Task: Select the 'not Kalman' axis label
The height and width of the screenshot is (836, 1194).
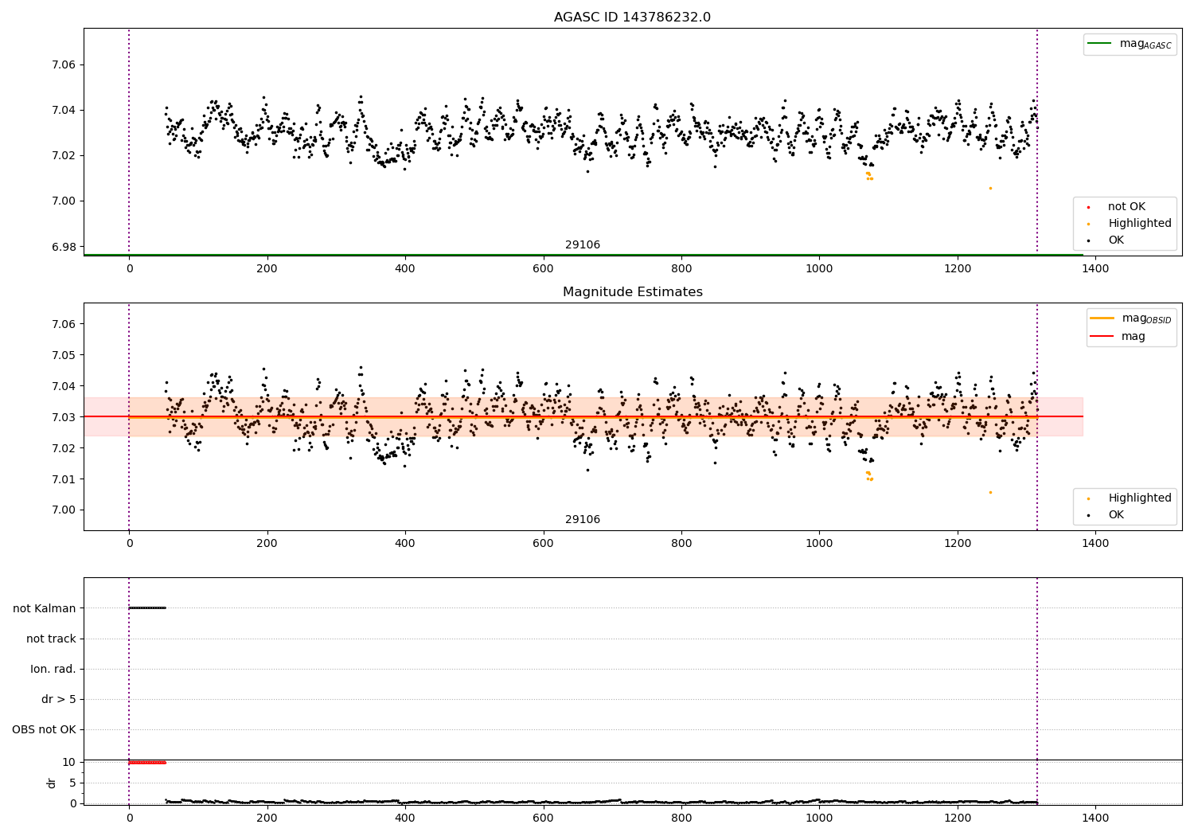Action: [45, 608]
